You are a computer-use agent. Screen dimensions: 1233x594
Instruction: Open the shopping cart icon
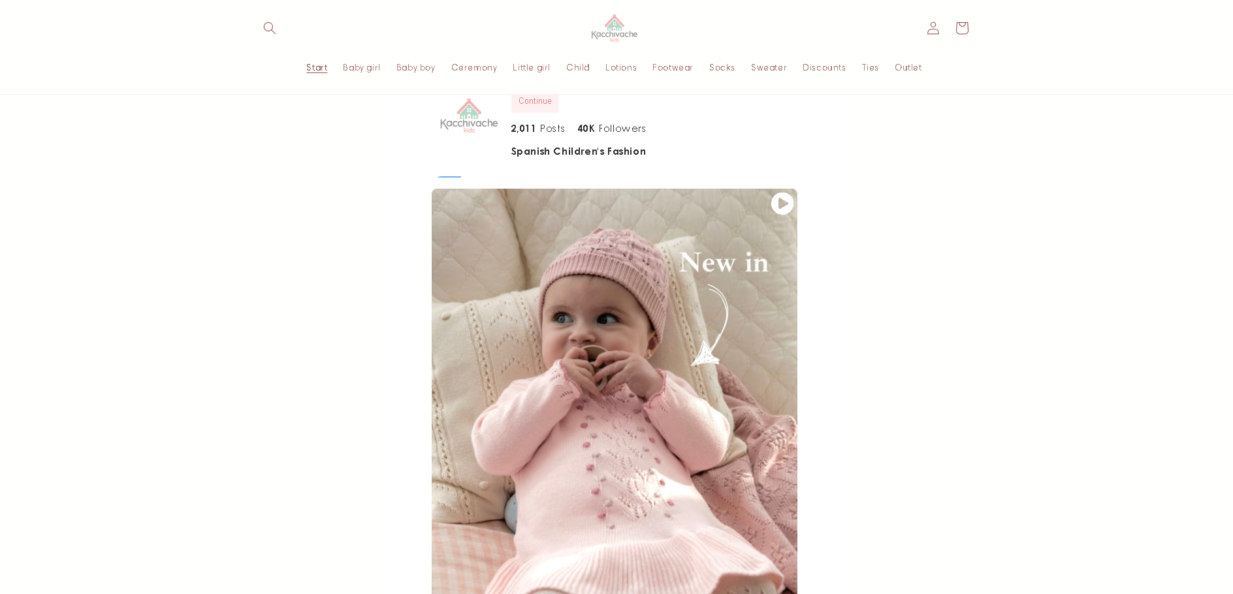coord(962,28)
